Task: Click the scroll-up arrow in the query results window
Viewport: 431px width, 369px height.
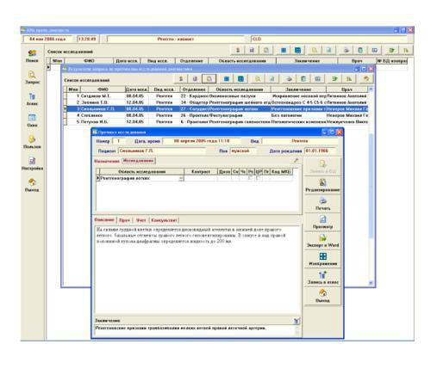Action: point(371,89)
